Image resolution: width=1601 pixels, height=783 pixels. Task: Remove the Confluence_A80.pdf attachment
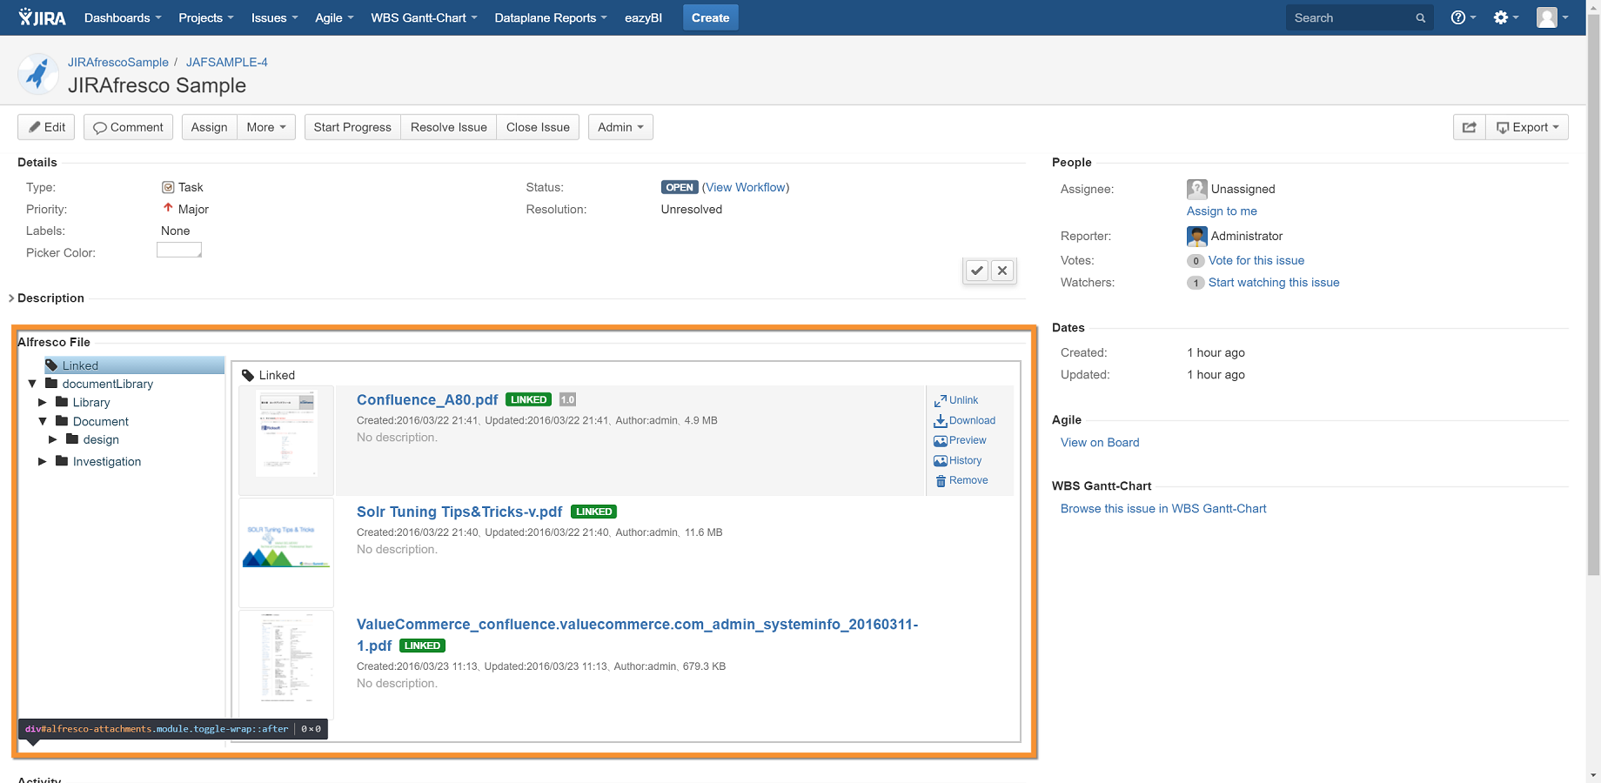pos(961,480)
